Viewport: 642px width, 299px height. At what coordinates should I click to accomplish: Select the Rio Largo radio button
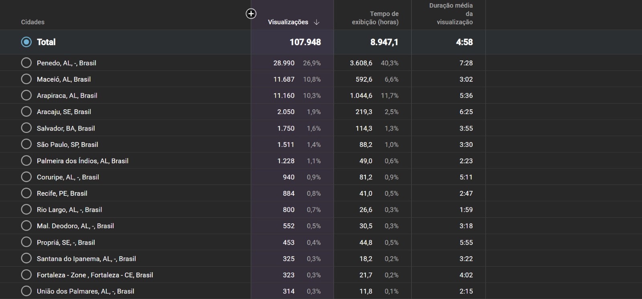coord(26,210)
